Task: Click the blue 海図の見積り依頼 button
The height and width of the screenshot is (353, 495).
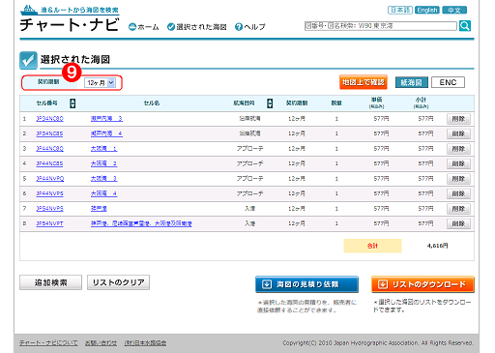Action: (306, 284)
